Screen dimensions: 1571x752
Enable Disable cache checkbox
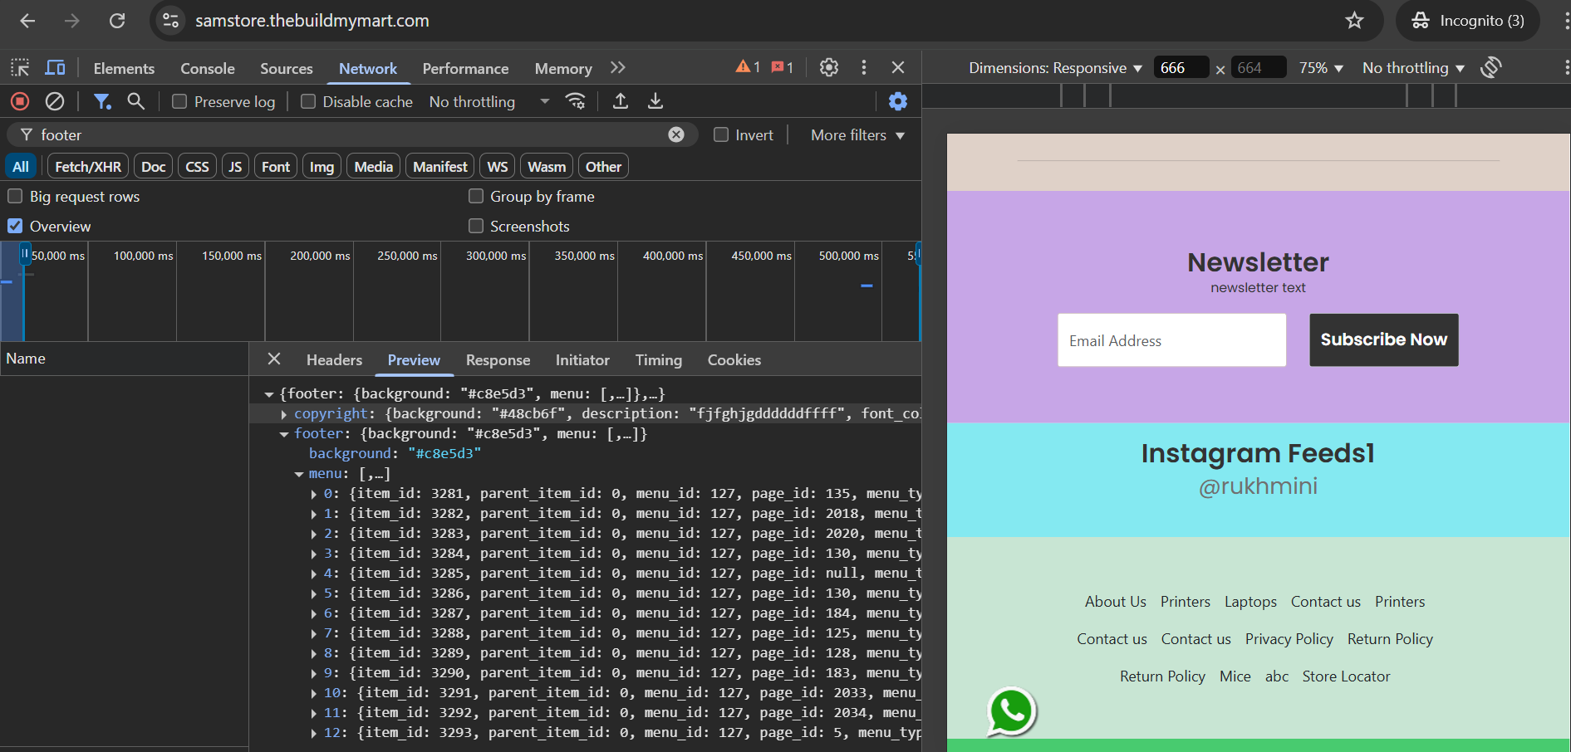click(x=307, y=101)
